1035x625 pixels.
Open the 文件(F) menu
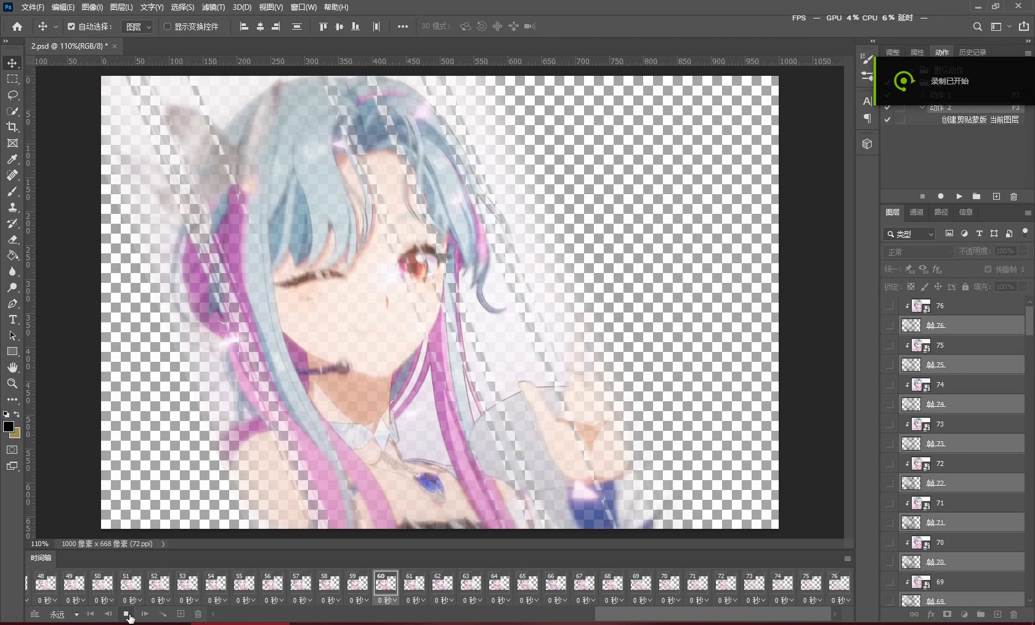coord(33,7)
